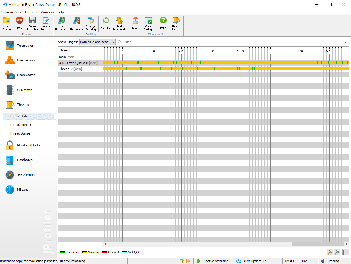Open Change Tracking tool
Screen dimensions: 351x264
(91, 24)
